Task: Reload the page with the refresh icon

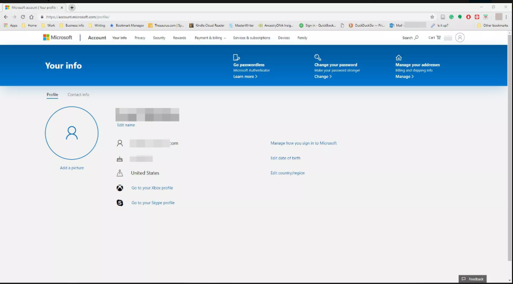Action: coord(23,17)
